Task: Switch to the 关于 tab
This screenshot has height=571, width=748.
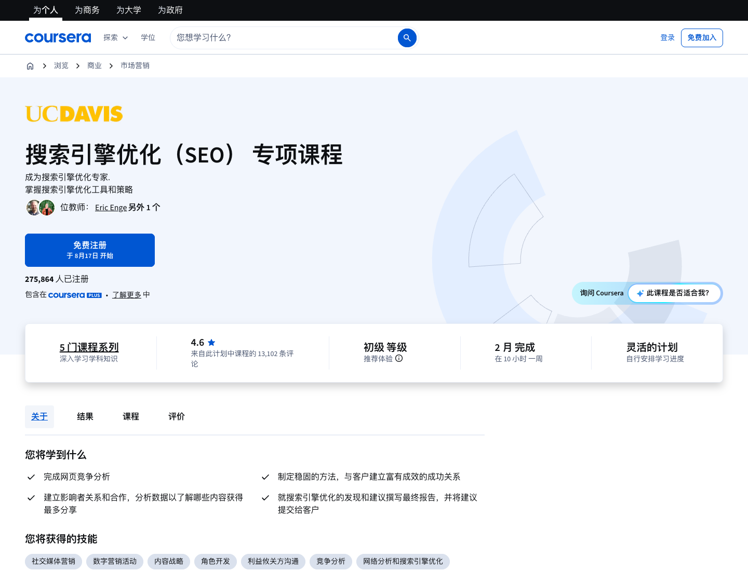Action: 39,417
